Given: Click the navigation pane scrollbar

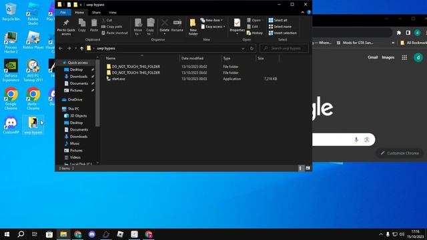Looking at the screenshot, I should click(x=97, y=93).
